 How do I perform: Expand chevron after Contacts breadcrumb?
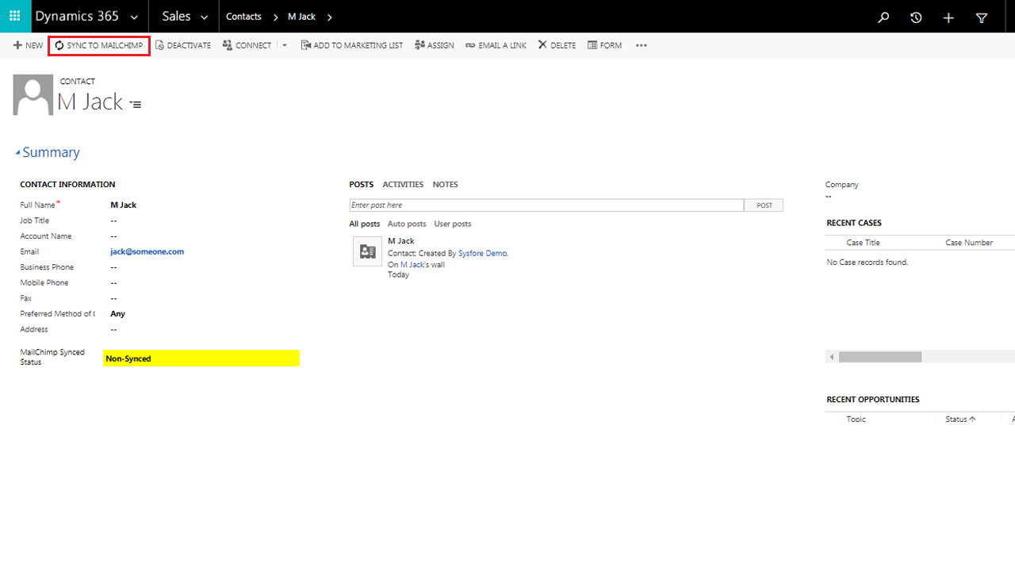pyautogui.click(x=275, y=17)
